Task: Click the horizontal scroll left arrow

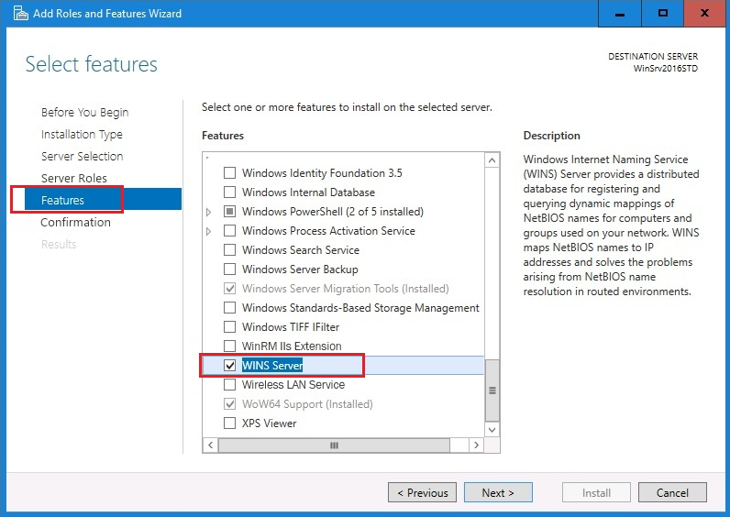Action: (x=211, y=445)
